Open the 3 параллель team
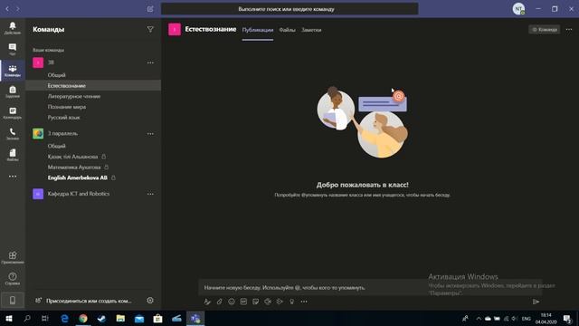 point(62,133)
